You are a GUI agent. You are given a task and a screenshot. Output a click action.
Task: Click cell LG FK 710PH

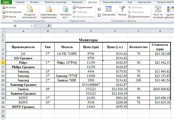point(67,54)
